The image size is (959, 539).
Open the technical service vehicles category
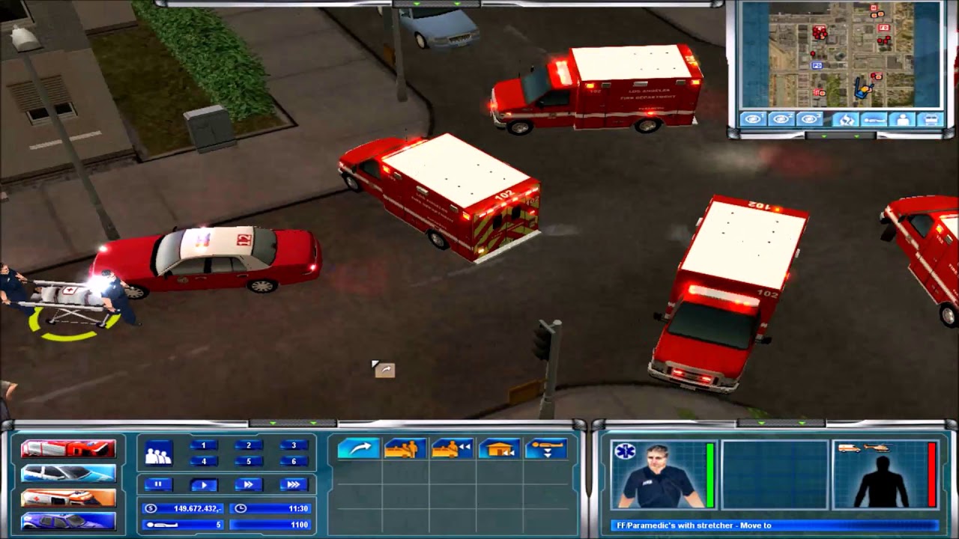pyautogui.click(x=68, y=521)
